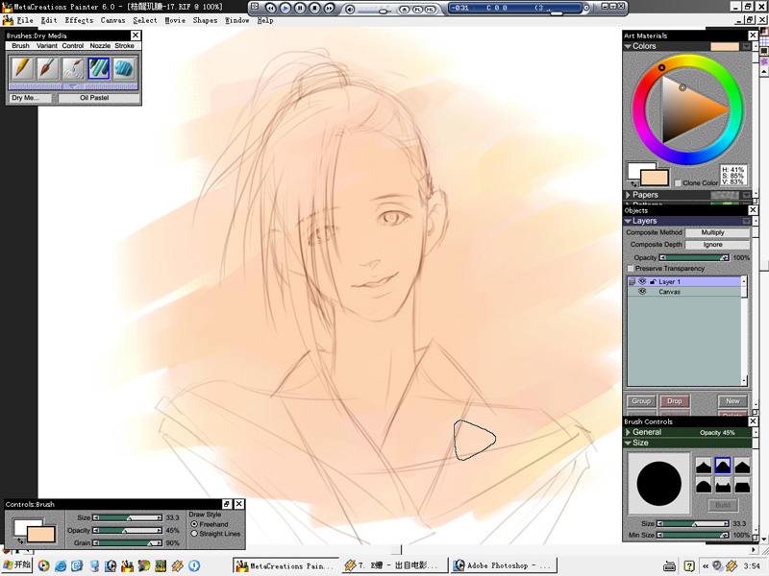Click the Group button in Objects
769x576 pixels.
click(641, 401)
